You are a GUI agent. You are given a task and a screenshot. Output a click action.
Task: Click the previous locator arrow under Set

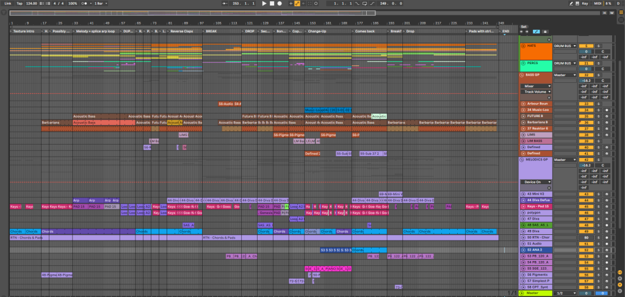pos(522,32)
